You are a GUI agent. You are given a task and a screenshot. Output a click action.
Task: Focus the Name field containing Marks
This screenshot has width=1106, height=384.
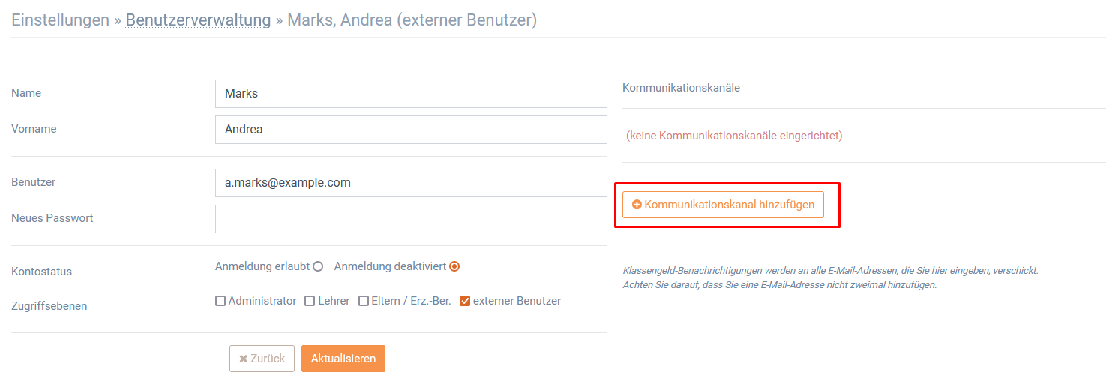tap(411, 94)
